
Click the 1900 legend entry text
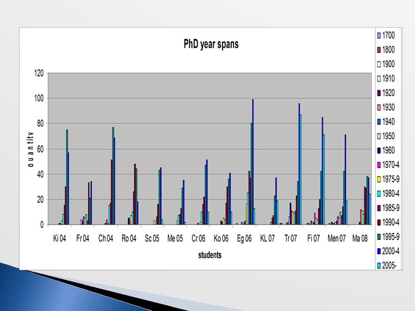point(388,65)
